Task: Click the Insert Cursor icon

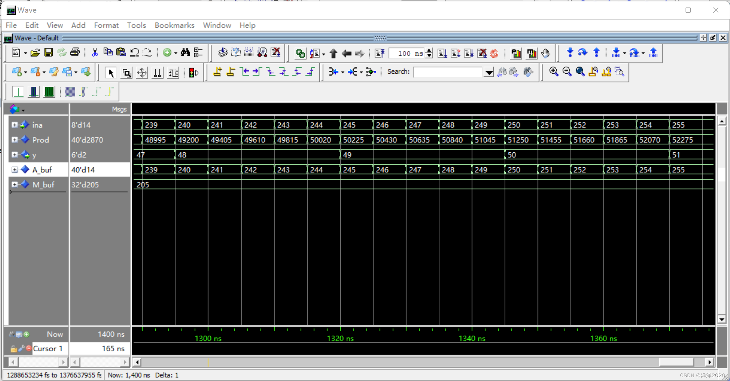Action: point(217,72)
